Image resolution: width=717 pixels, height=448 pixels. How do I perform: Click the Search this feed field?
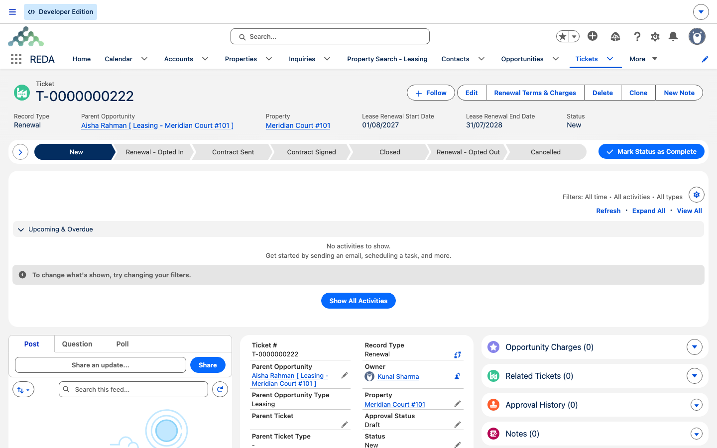(133, 389)
